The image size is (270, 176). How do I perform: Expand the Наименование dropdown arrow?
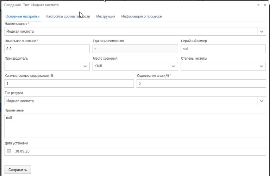click(262, 32)
